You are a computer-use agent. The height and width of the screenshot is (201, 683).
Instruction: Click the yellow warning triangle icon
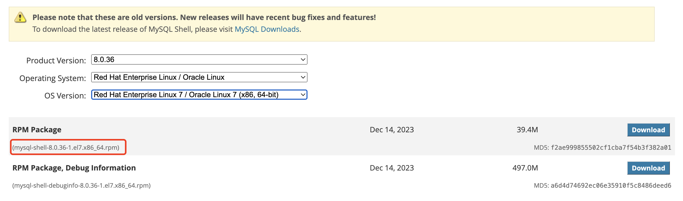pyautogui.click(x=20, y=18)
